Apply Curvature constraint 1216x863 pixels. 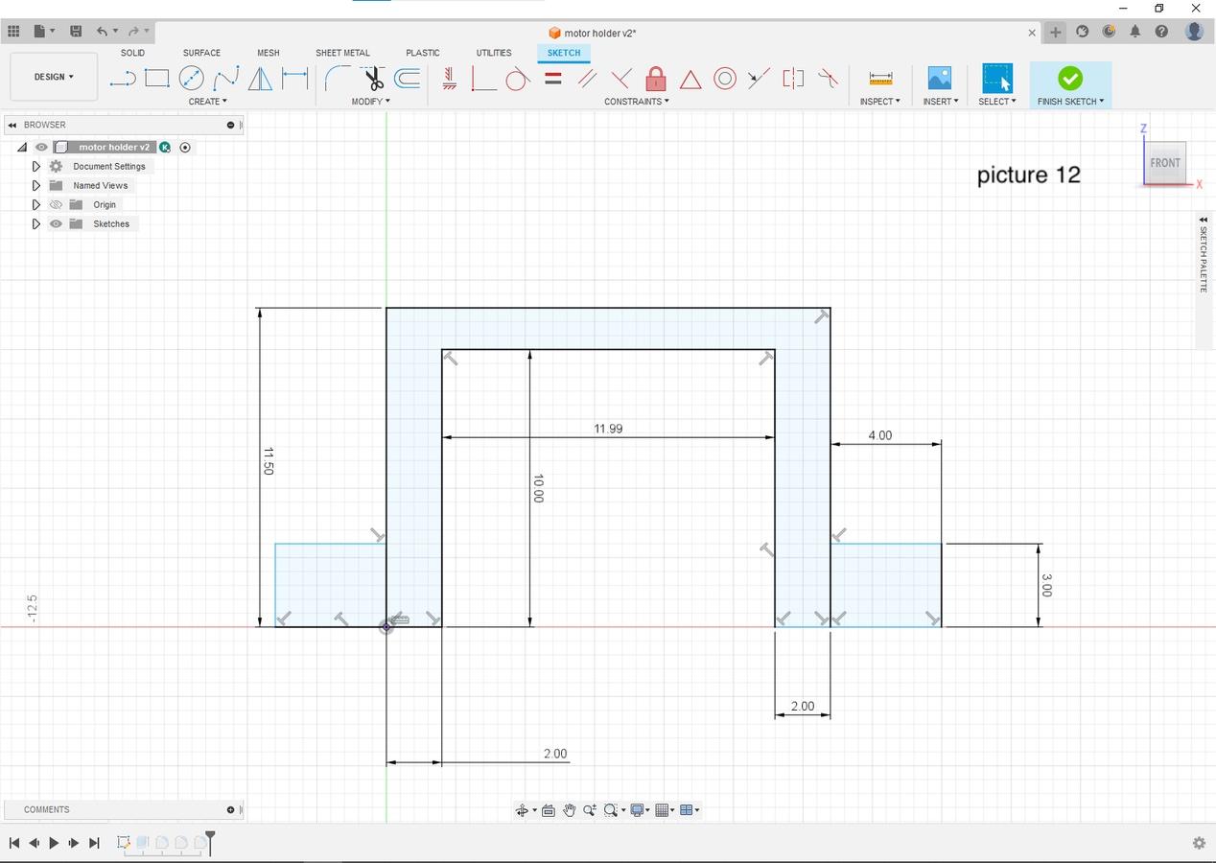click(828, 79)
